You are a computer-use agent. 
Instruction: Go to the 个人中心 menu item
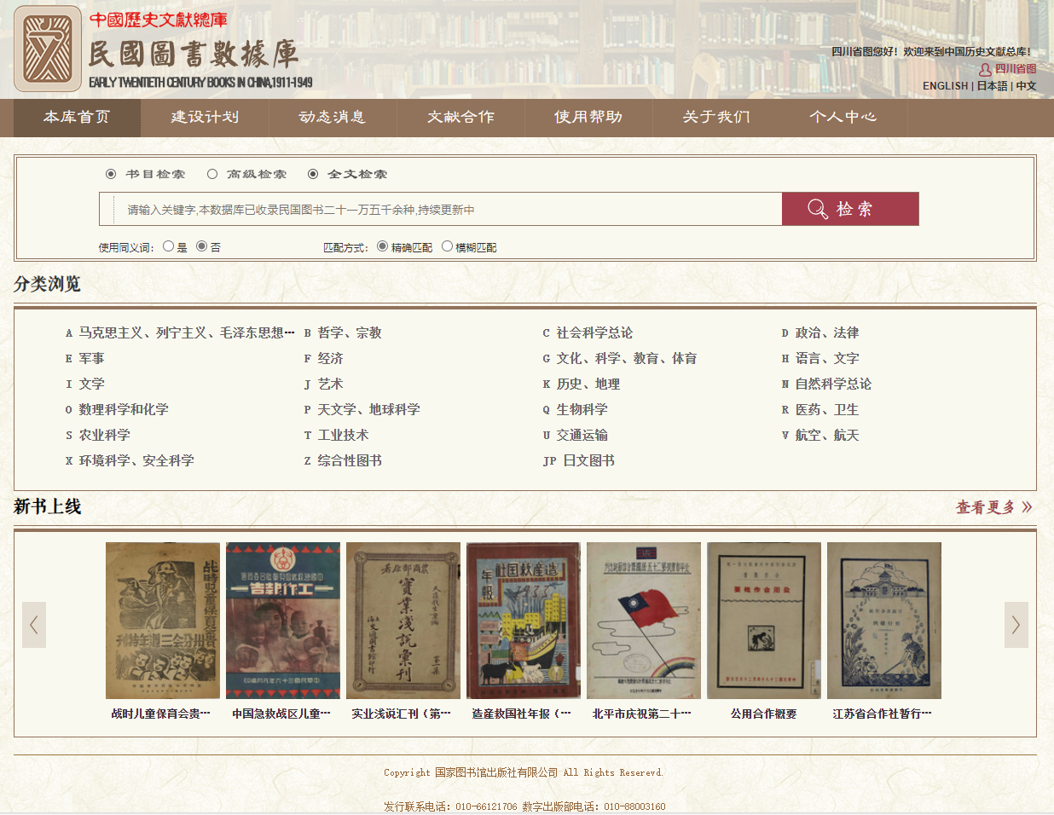pyautogui.click(x=843, y=117)
